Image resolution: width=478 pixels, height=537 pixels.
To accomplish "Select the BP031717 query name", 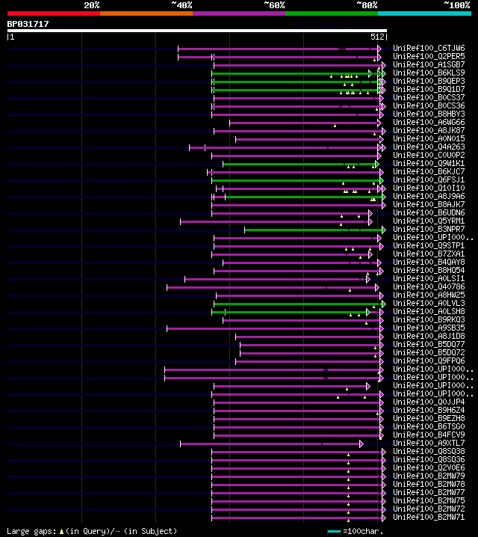I will [x=28, y=24].
